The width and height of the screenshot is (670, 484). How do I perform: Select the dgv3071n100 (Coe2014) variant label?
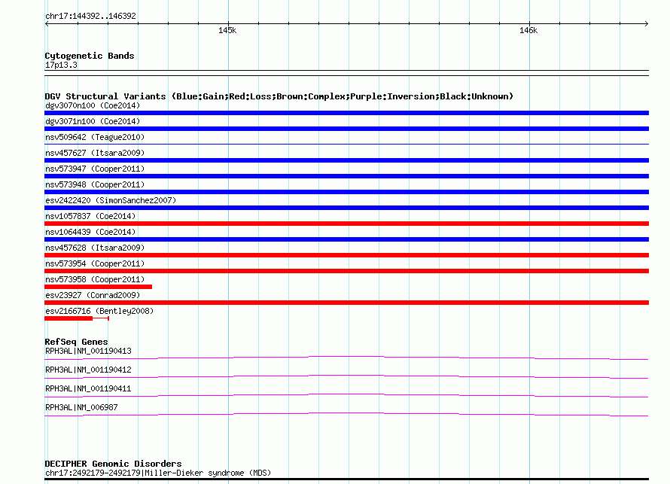click(x=93, y=121)
